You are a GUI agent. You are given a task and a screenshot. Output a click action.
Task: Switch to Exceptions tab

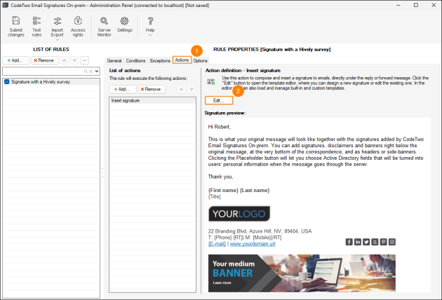160,60
